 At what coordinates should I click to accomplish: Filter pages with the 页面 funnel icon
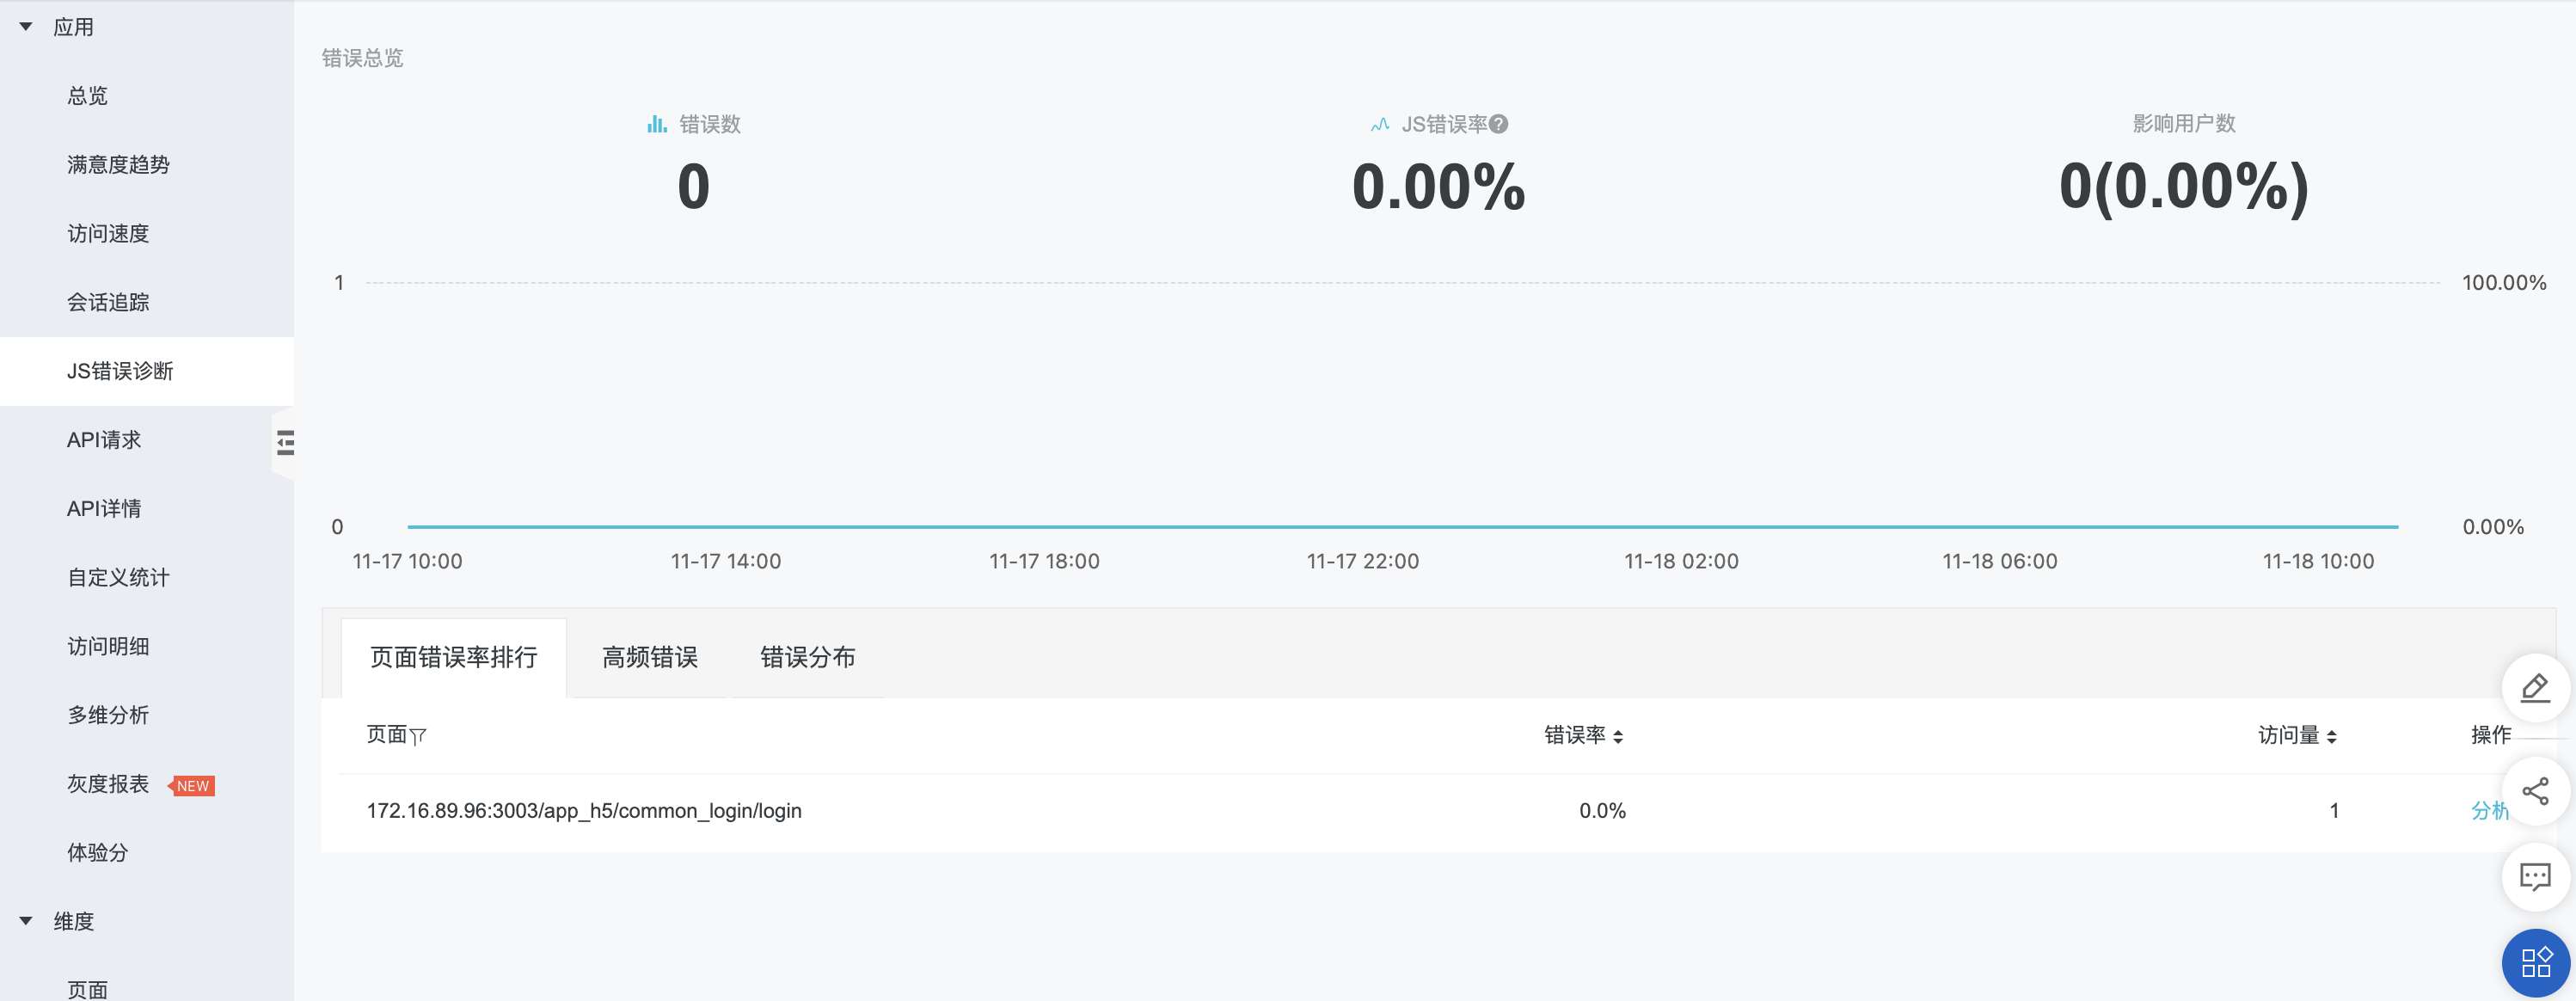point(418,736)
